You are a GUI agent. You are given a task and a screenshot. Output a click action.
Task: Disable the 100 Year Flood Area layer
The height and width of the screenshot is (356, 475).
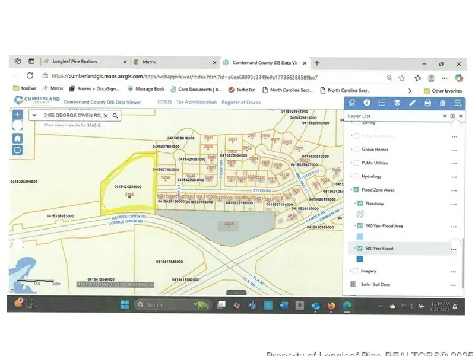tap(360, 226)
